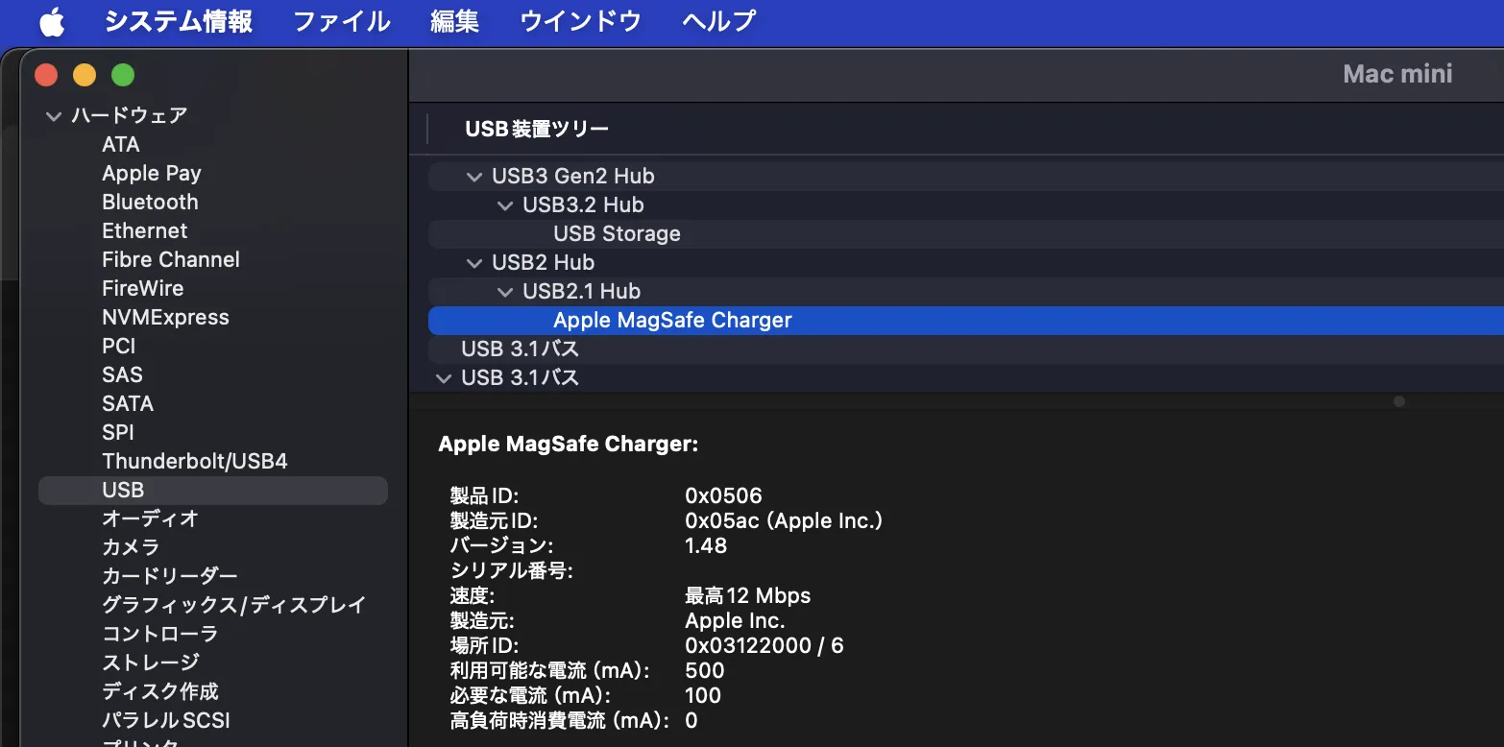Select Ethernet in the sidebar
1504x747 pixels.
click(145, 230)
